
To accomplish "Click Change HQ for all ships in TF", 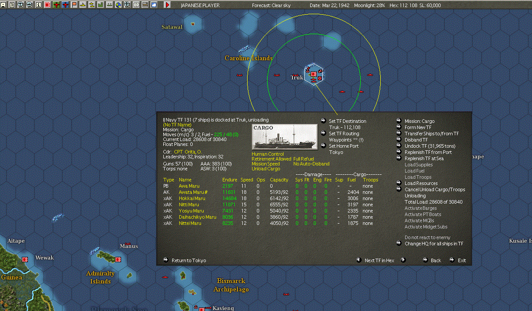I will click(433, 244).
